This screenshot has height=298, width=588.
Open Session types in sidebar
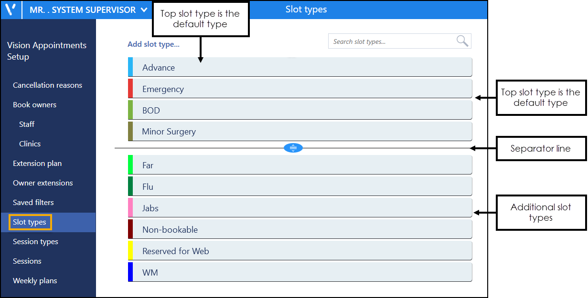coord(35,242)
